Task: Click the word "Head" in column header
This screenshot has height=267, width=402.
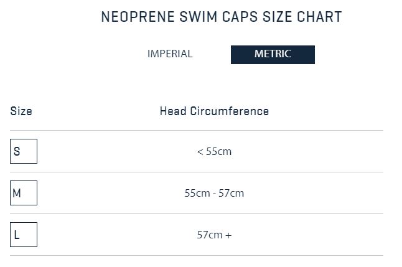Action: tap(173, 112)
